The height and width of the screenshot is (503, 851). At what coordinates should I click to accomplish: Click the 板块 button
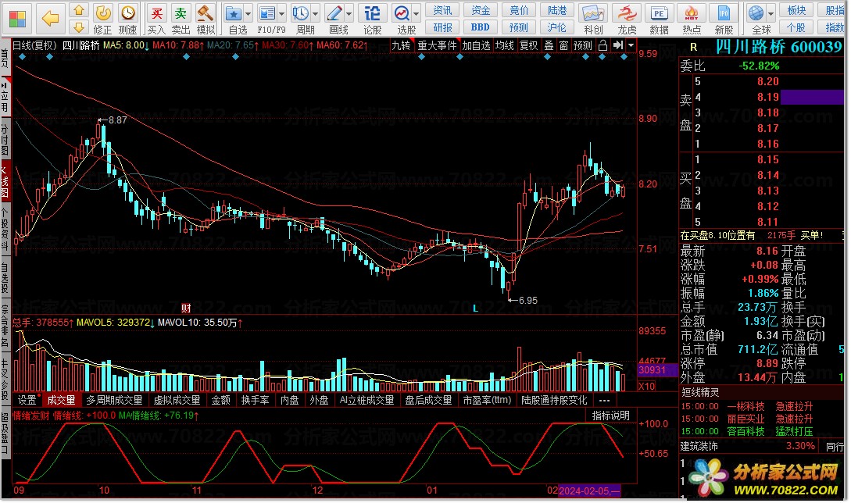(x=796, y=10)
